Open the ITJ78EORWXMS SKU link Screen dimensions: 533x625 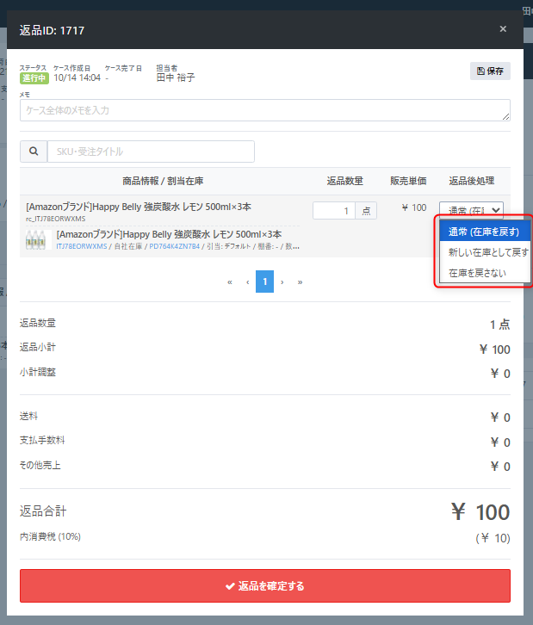point(81,246)
